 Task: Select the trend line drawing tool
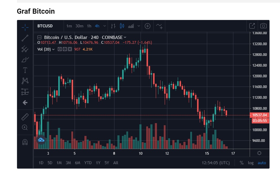tap(25, 38)
